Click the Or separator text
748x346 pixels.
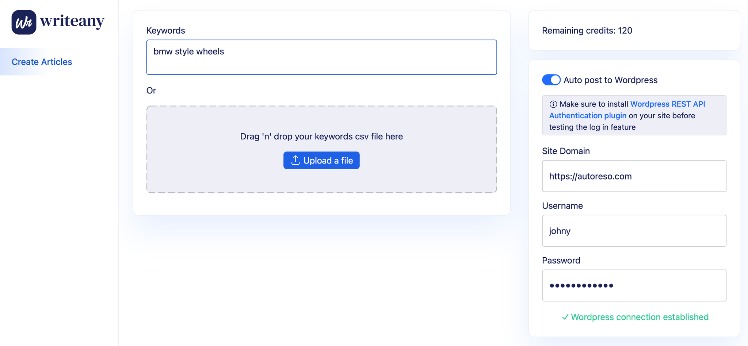[x=151, y=91]
